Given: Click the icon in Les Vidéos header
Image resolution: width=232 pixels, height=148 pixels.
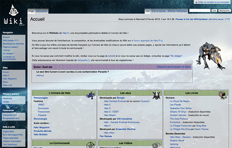Looking at the screenshot, I should tap(157, 145).
